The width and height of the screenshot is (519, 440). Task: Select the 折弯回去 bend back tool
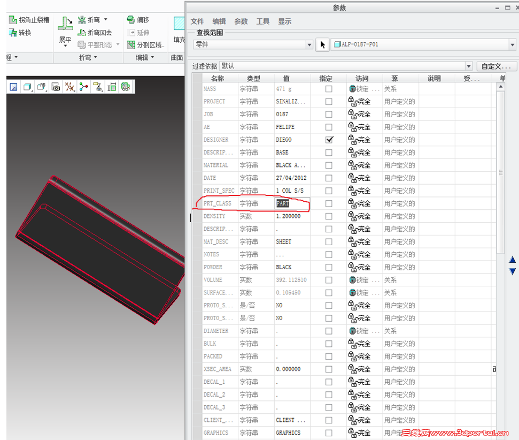point(95,33)
